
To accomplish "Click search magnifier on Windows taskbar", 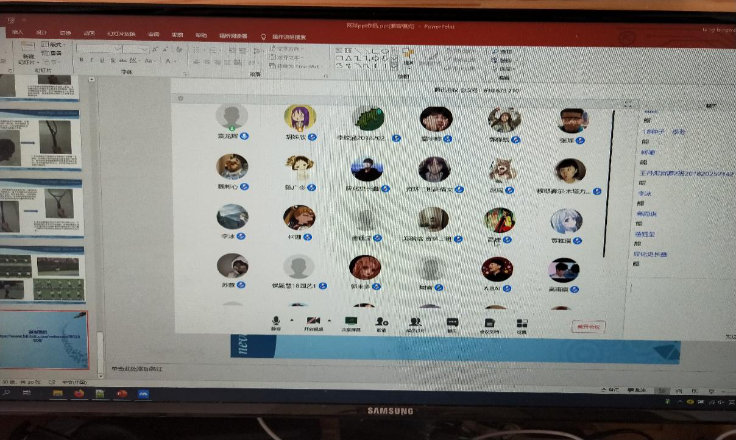I will [x=7, y=393].
